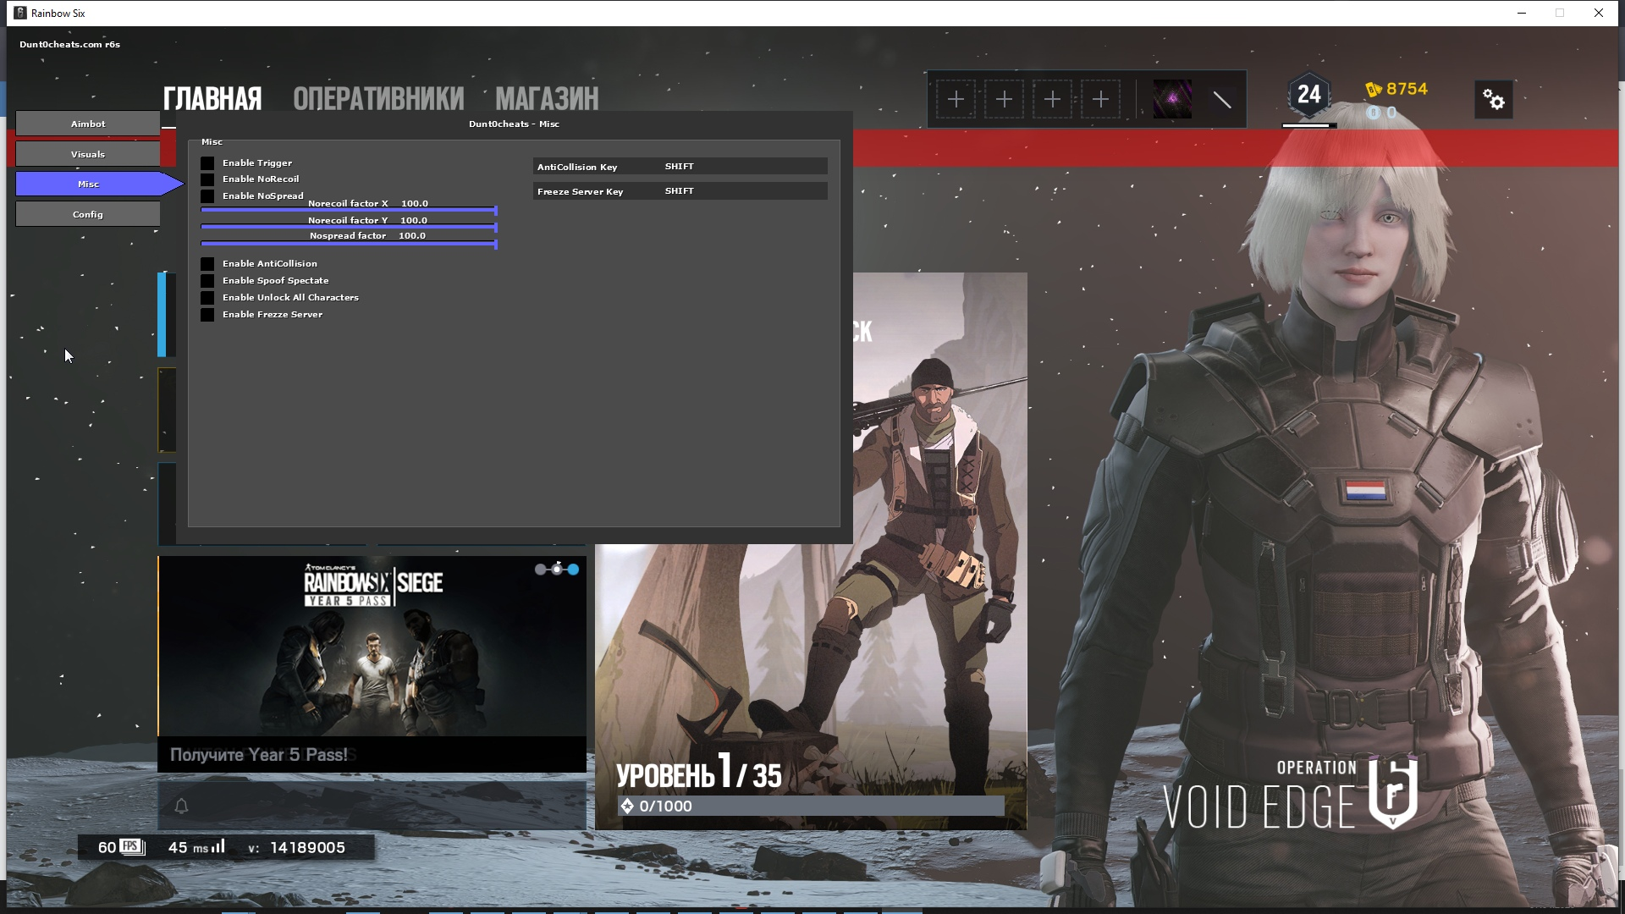This screenshot has width=1625, height=914.
Task: Check Enable Unlock All Characters
Action: point(207,298)
